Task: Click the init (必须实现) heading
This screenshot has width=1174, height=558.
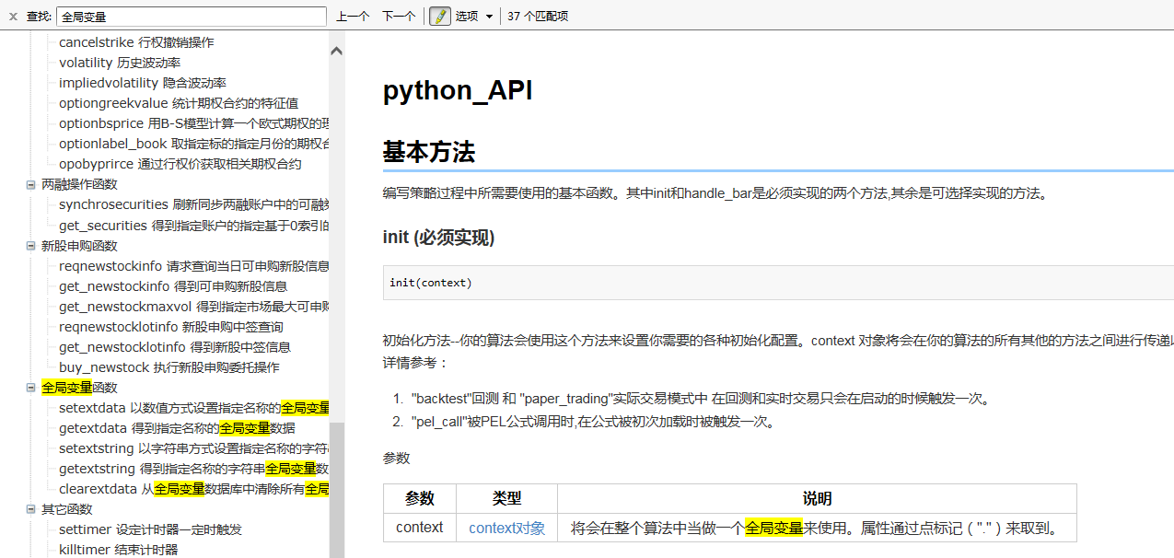Action: click(x=438, y=238)
